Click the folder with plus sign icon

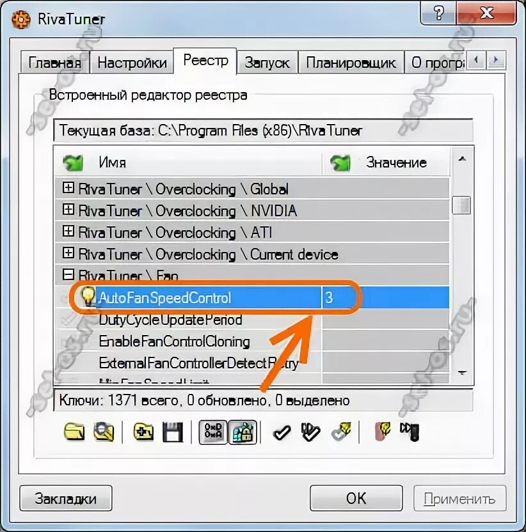coord(143,432)
